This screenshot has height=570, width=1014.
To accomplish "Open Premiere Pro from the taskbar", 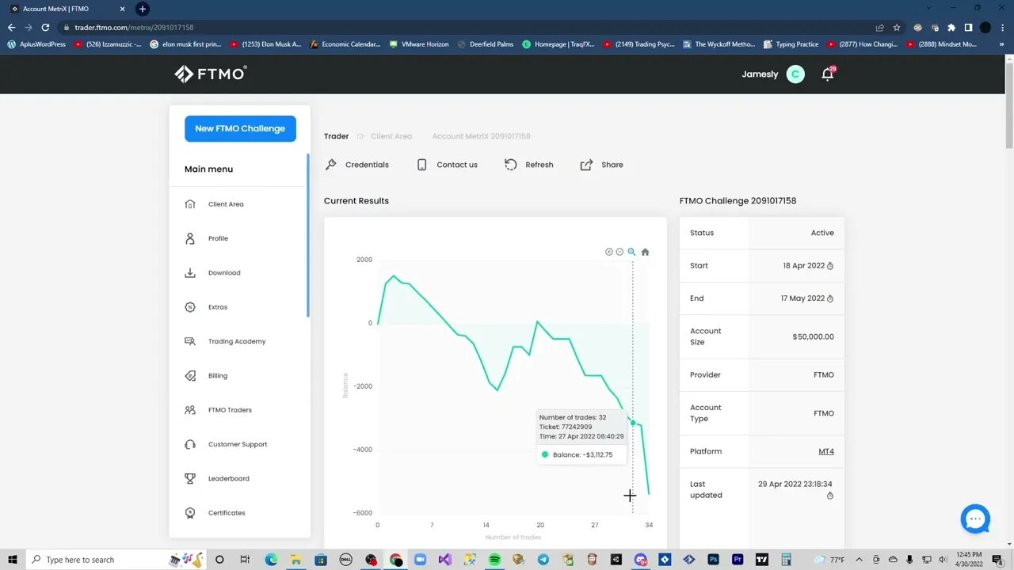I will coord(738,560).
